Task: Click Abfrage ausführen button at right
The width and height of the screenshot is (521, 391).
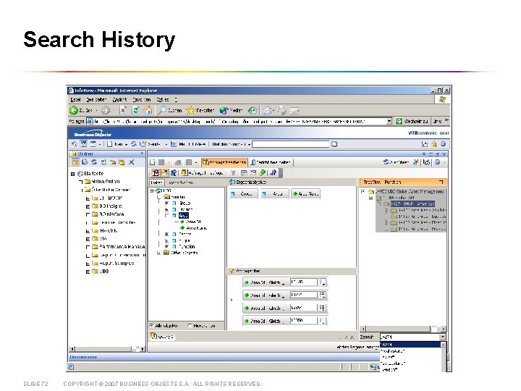Action: pyautogui.click(x=396, y=162)
